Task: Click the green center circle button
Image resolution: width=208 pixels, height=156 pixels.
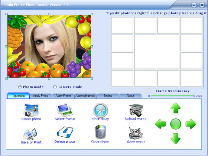Action: click(x=176, y=124)
